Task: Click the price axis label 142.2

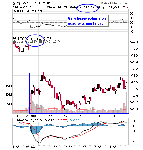Action: (x=134, y=102)
